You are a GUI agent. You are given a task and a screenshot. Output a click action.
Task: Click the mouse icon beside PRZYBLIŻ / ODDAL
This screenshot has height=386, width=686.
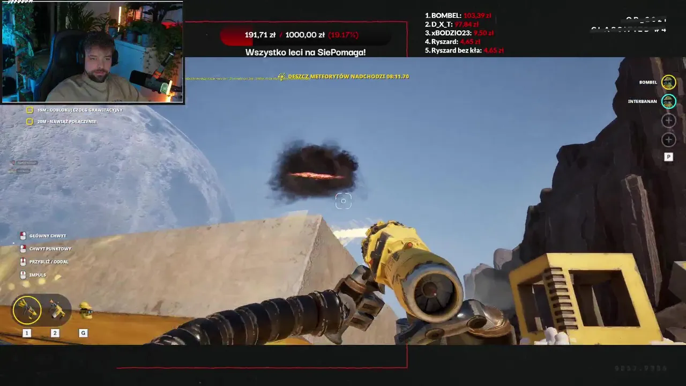point(23,262)
